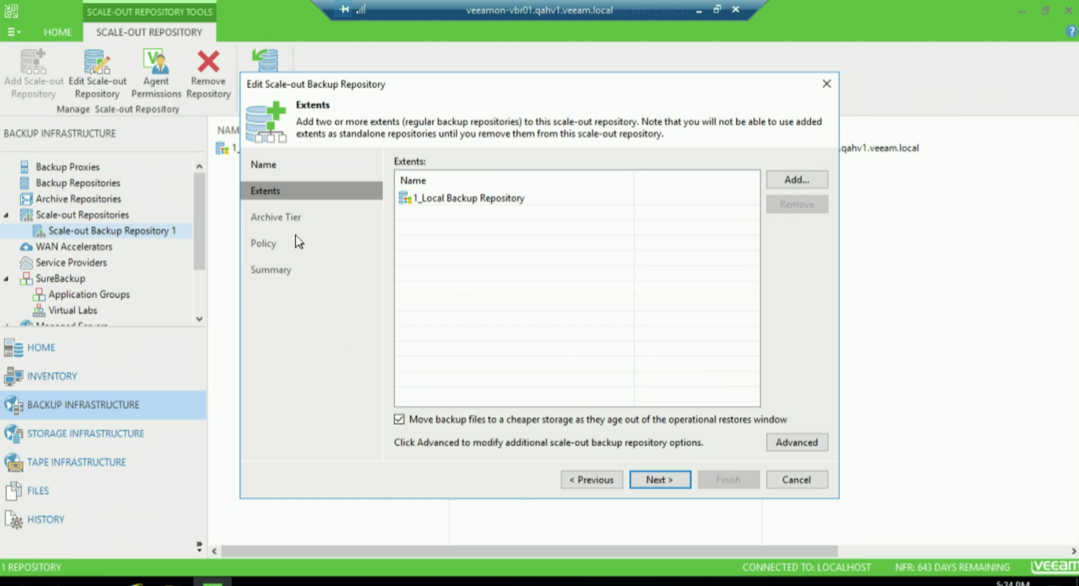Screen dimensions: 1079x586
Task: Click the 1_Local Backup Repository extent icon
Action: coord(405,198)
